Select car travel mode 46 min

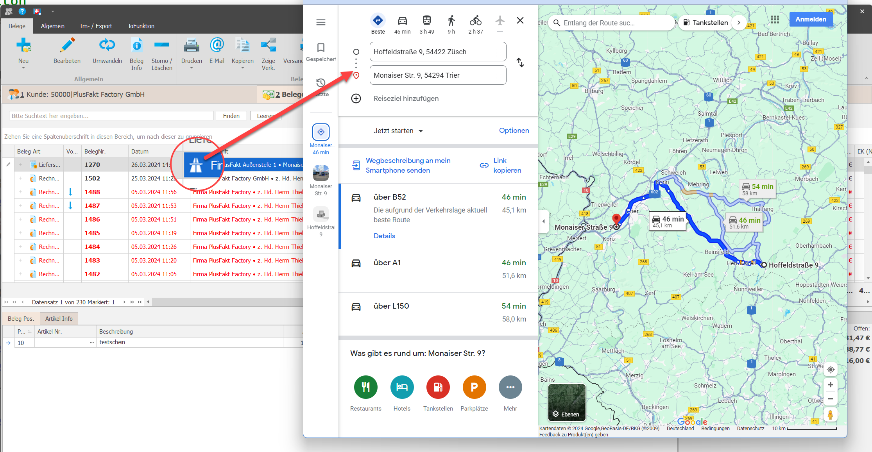pyautogui.click(x=402, y=20)
